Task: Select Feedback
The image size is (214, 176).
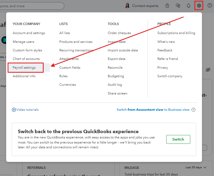Action: (165, 50)
